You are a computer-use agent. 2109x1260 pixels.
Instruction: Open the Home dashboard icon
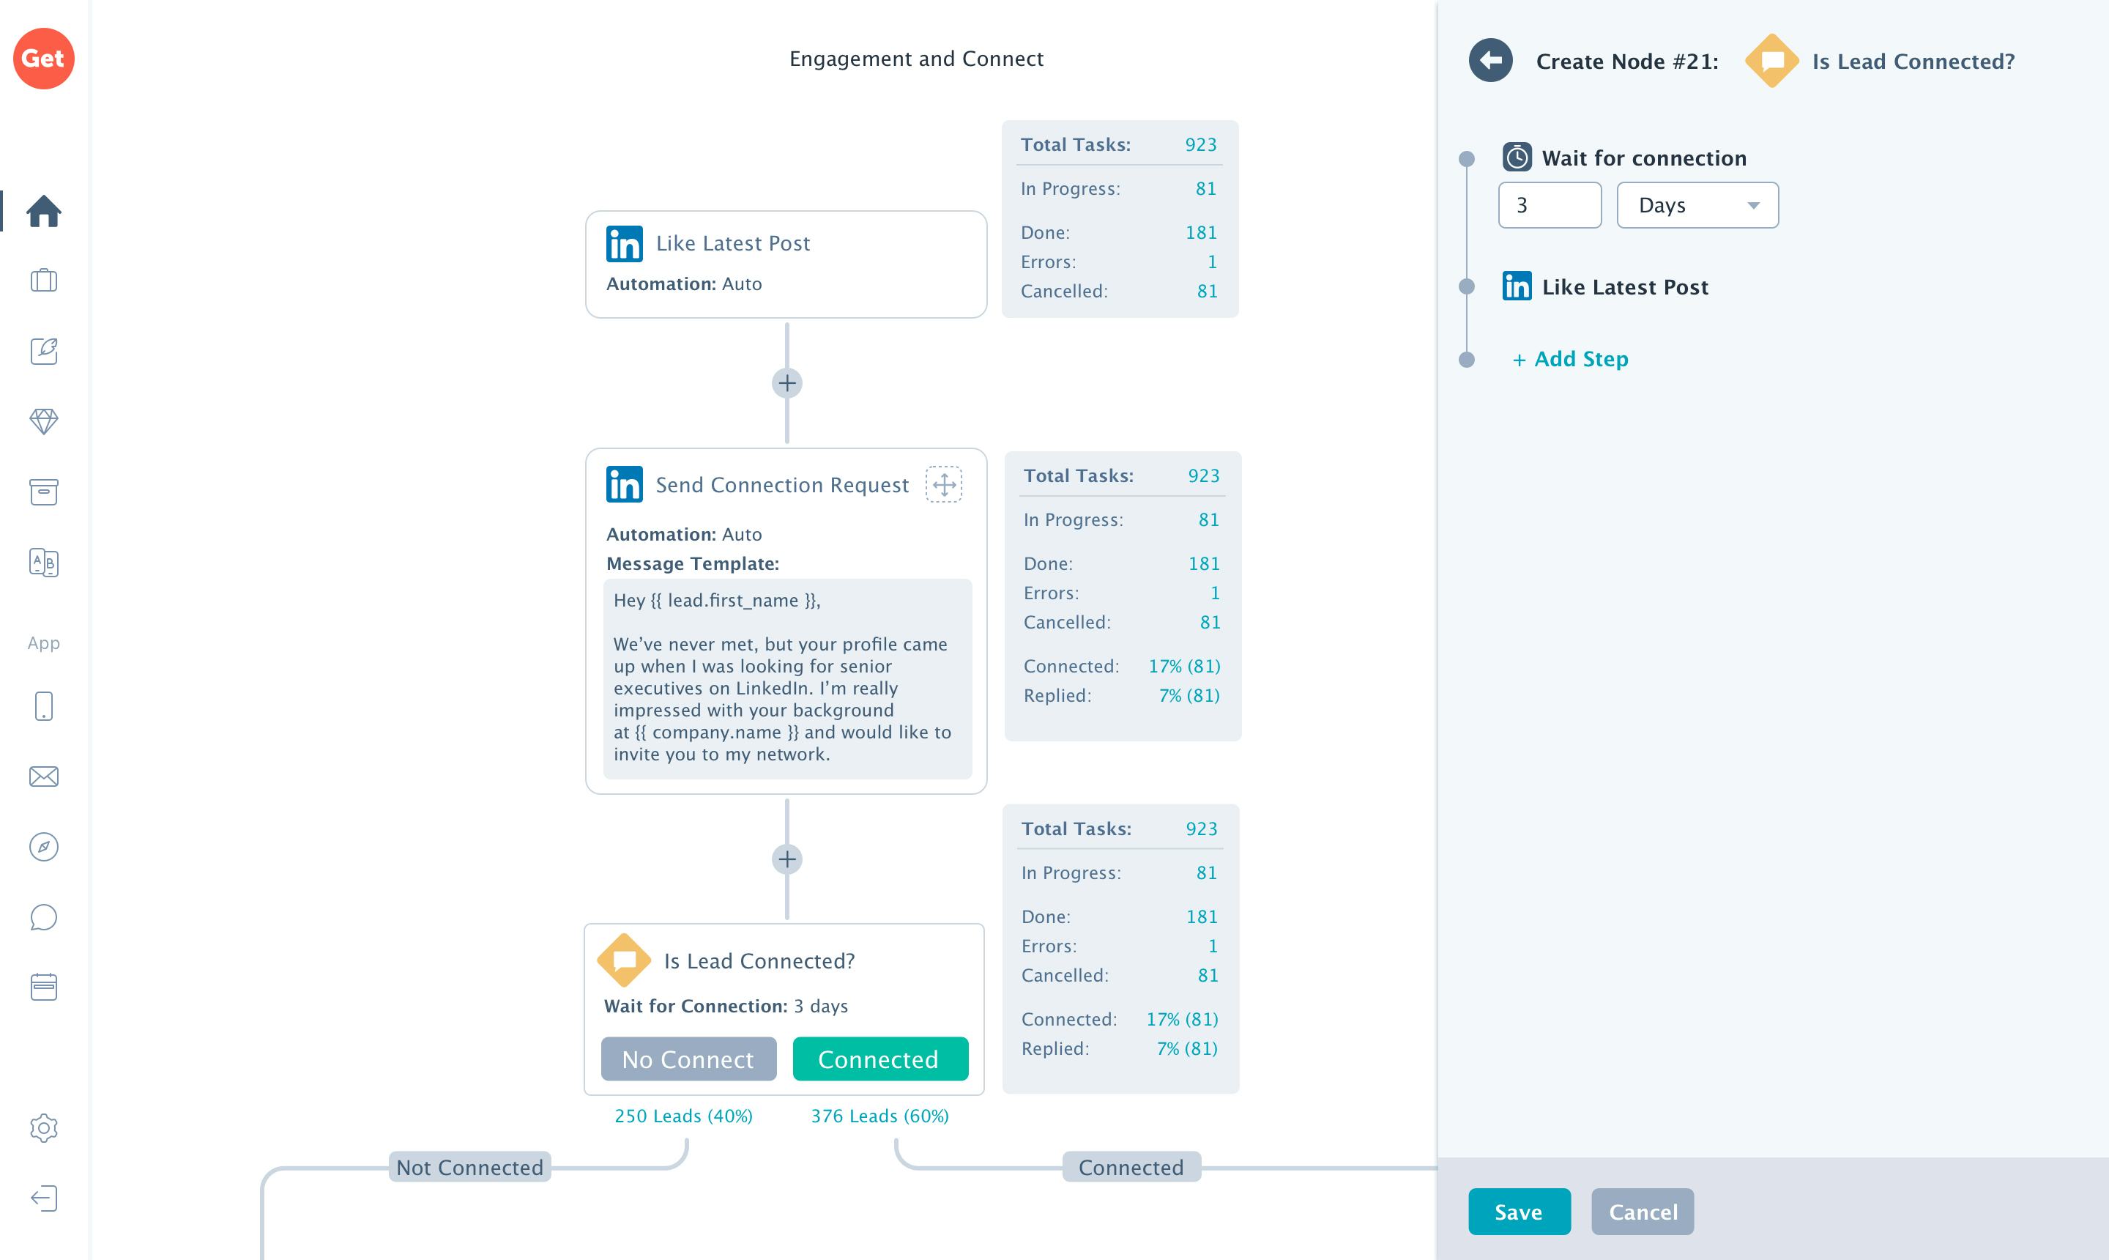coord(43,212)
